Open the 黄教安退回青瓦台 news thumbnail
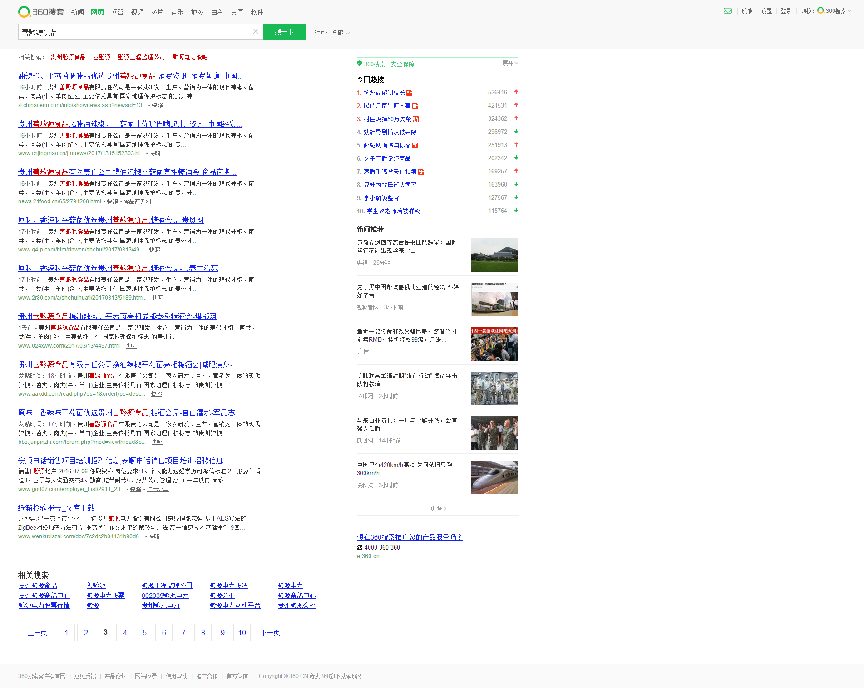This screenshot has width=864, height=688. pos(495,255)
